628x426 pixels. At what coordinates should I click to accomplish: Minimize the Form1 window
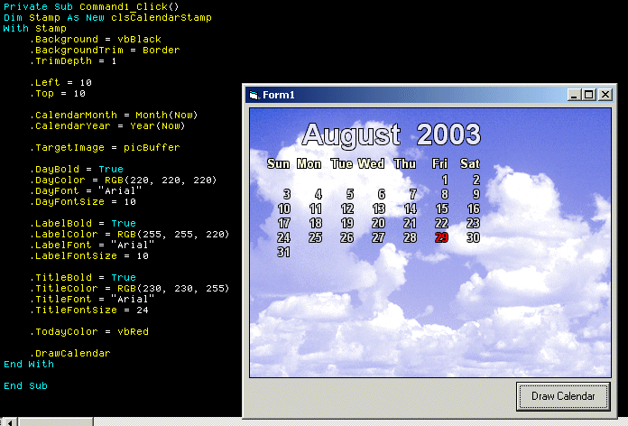pyautogui.click(x=574, y=95)
